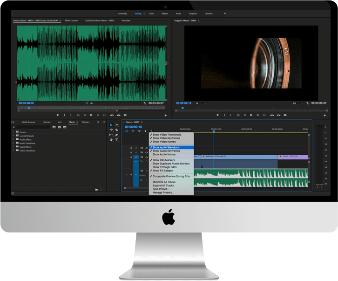Image resolution: width=338 pixels, height=281 pixels.
Task: Click Export Frame camera in Source monitor
Action: tap(125, 115)
